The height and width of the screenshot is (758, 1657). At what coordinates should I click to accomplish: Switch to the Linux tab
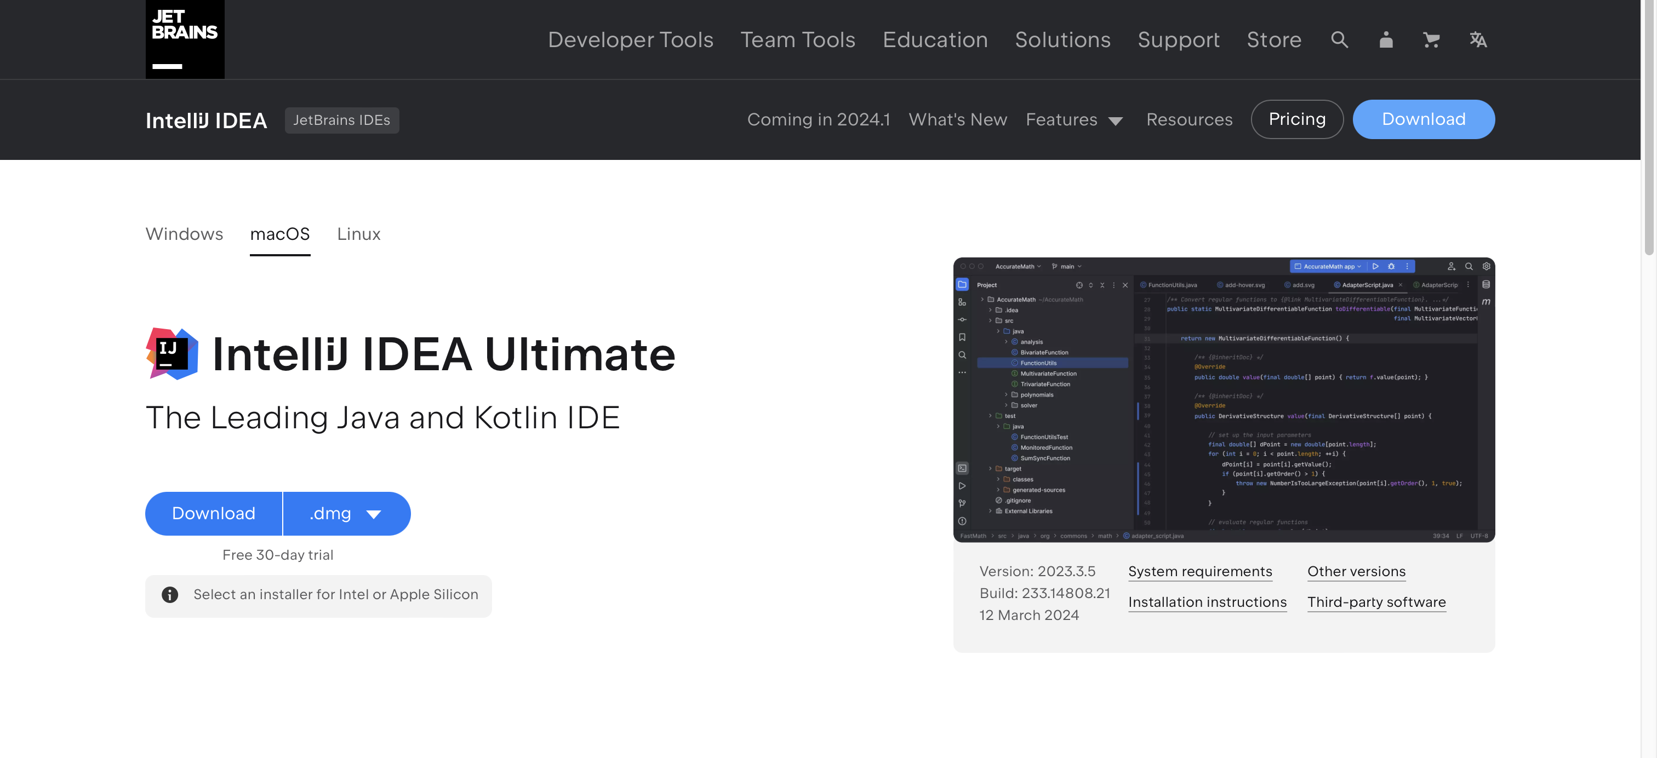pyautogui.click(x=358, y=234)
